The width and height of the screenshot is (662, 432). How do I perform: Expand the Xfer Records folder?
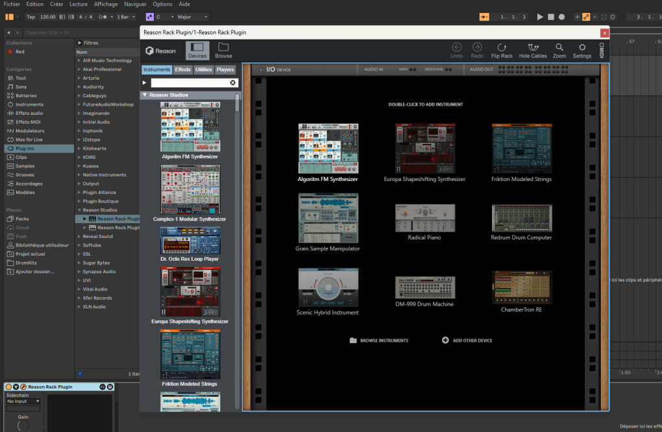79,298
